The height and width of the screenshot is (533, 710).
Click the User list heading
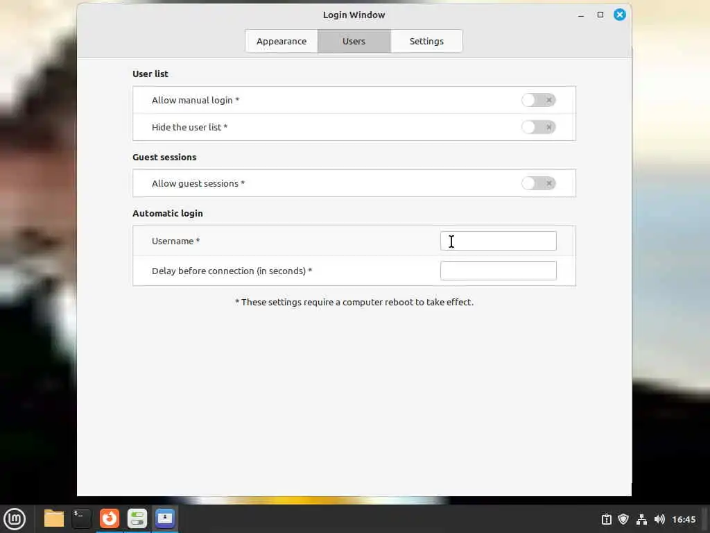(x=150, y=74)
